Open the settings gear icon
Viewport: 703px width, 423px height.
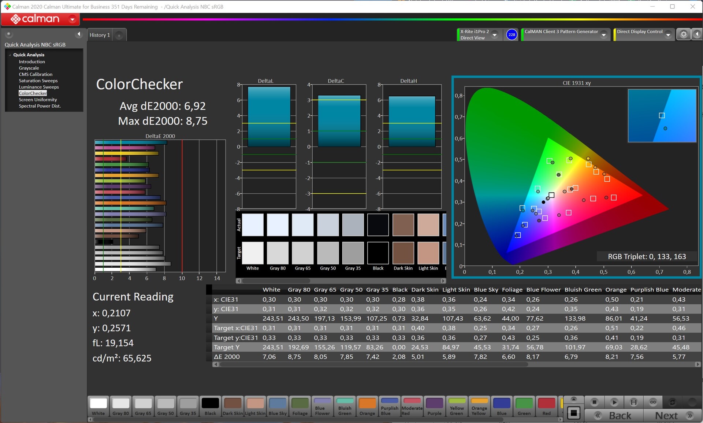pos(683,34)
